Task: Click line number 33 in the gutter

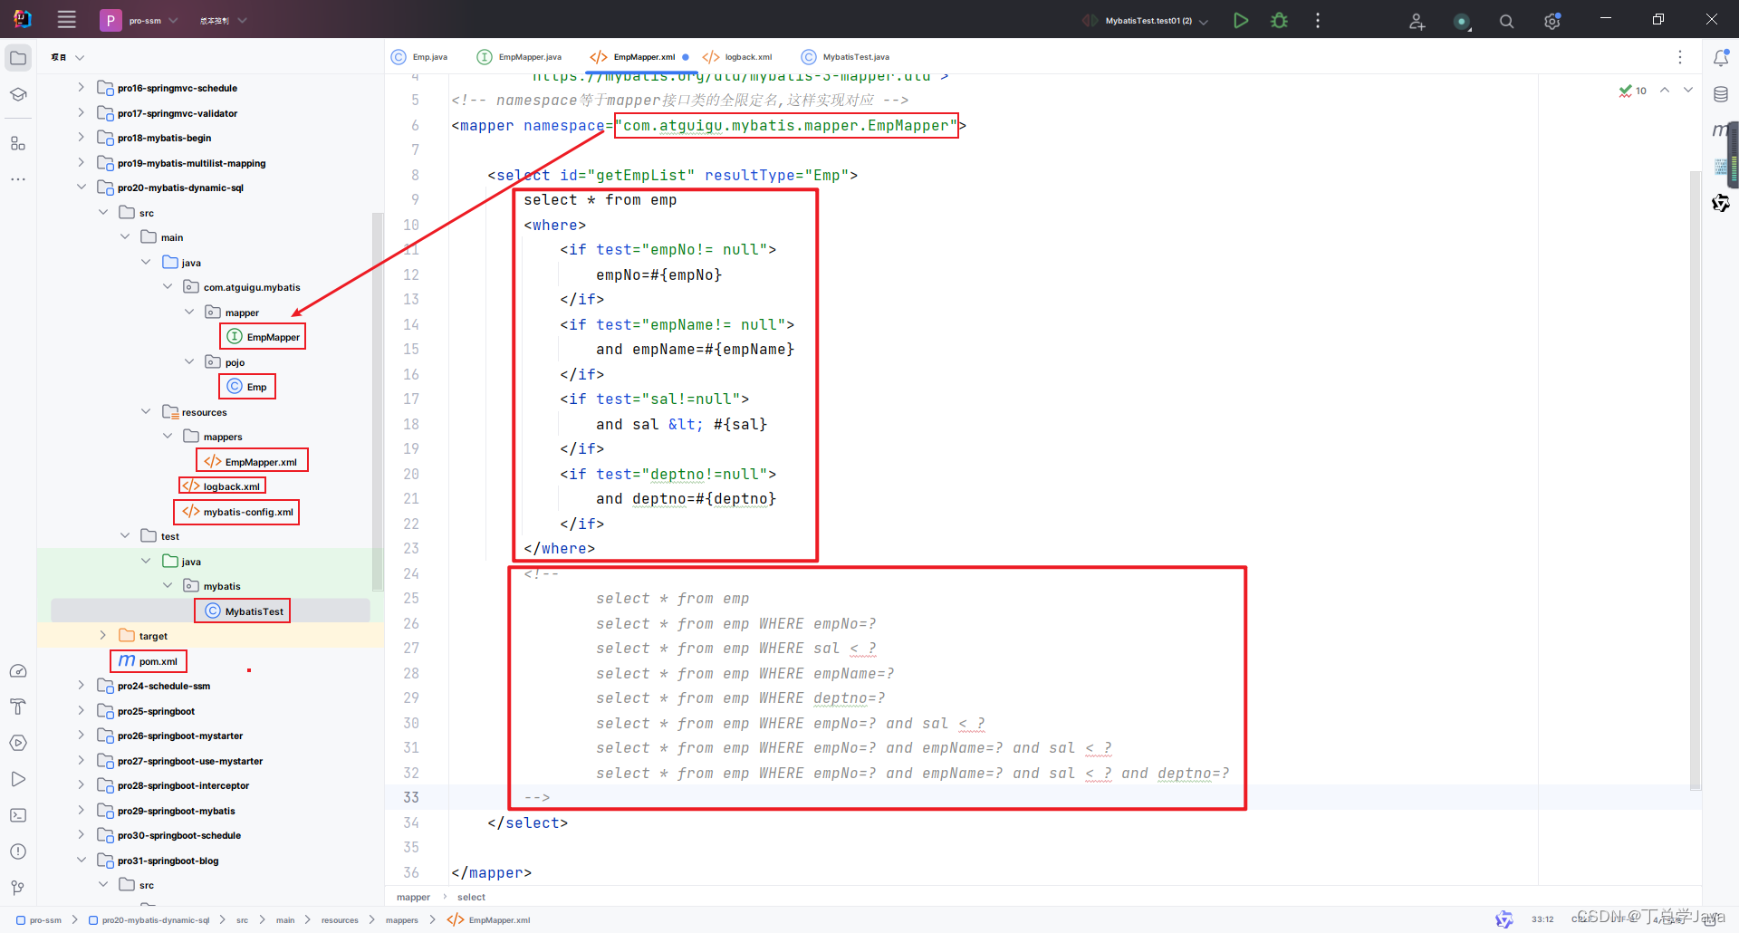Action: (411, 797)
